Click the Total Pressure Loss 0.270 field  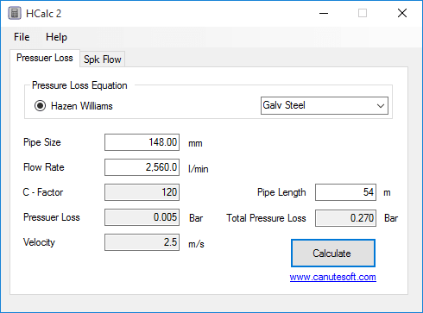[x=345, y=218]
